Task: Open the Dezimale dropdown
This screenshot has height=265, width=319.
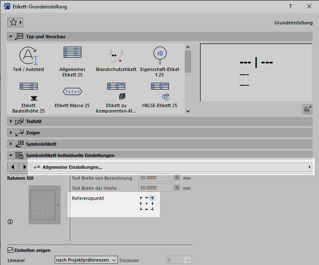Action: coord(179,260)
